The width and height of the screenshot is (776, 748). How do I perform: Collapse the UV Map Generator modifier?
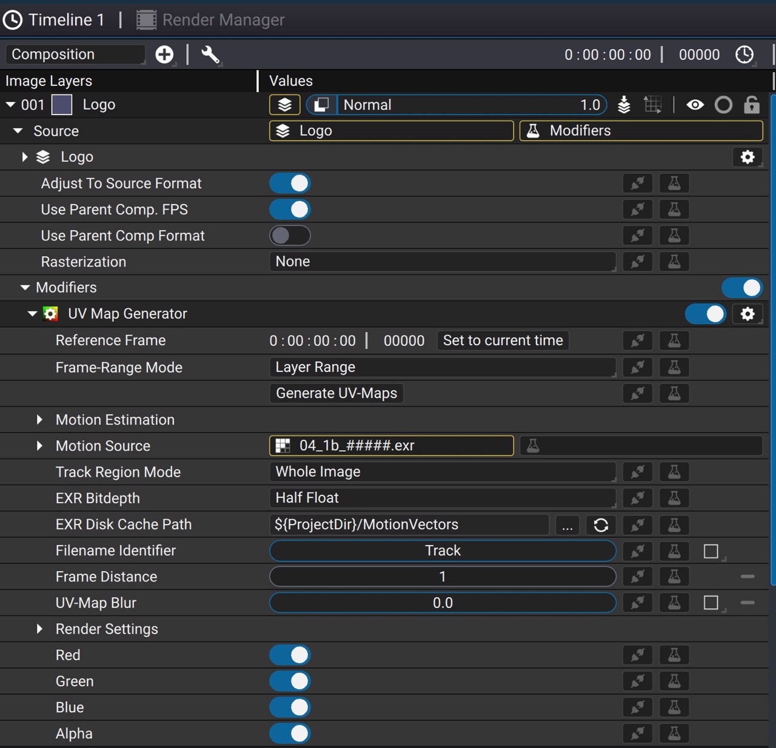coord(32,314)
